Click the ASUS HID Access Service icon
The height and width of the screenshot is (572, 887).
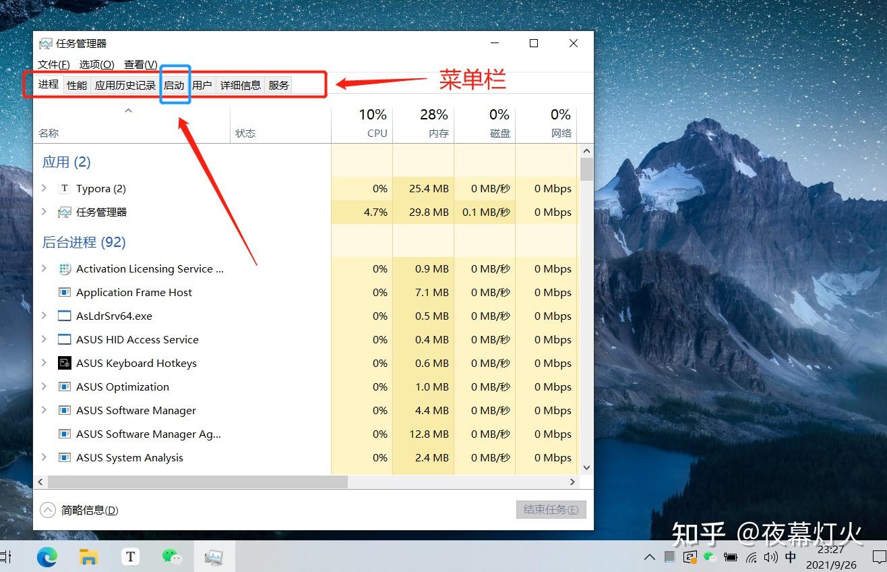click(65, 340)
